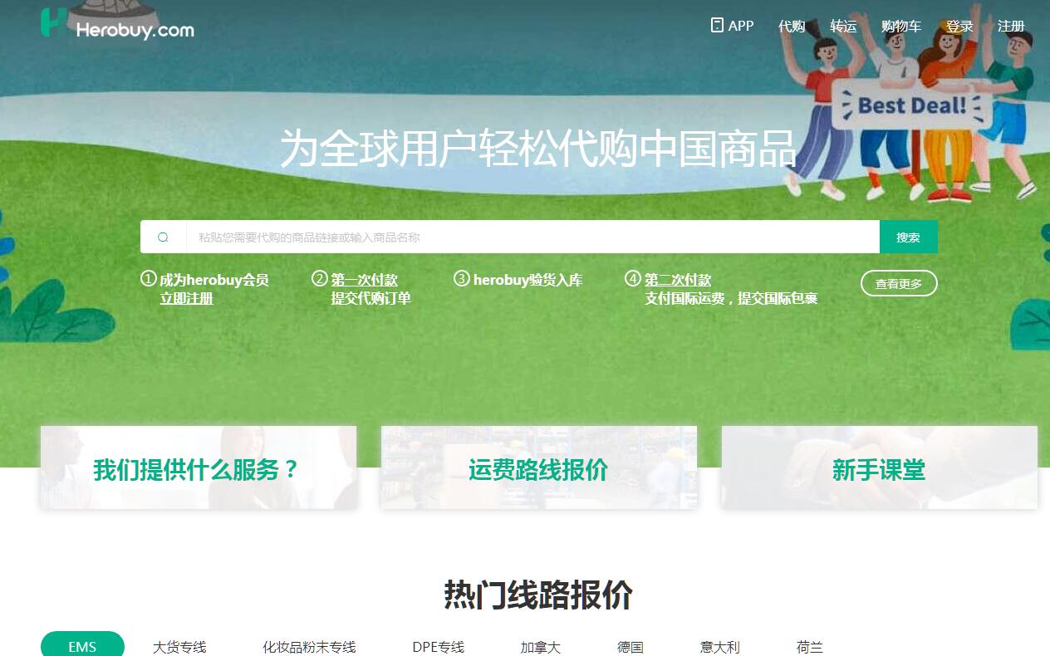
Task: Click the 注册 register link
Action: (1010, 27)
